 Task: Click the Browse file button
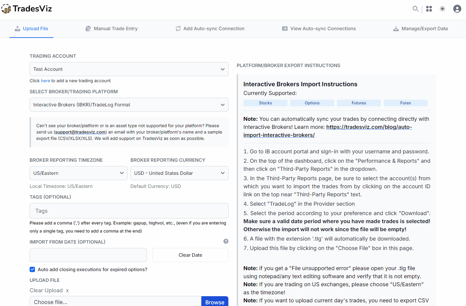pyautogui.click(x=215, y=302)
